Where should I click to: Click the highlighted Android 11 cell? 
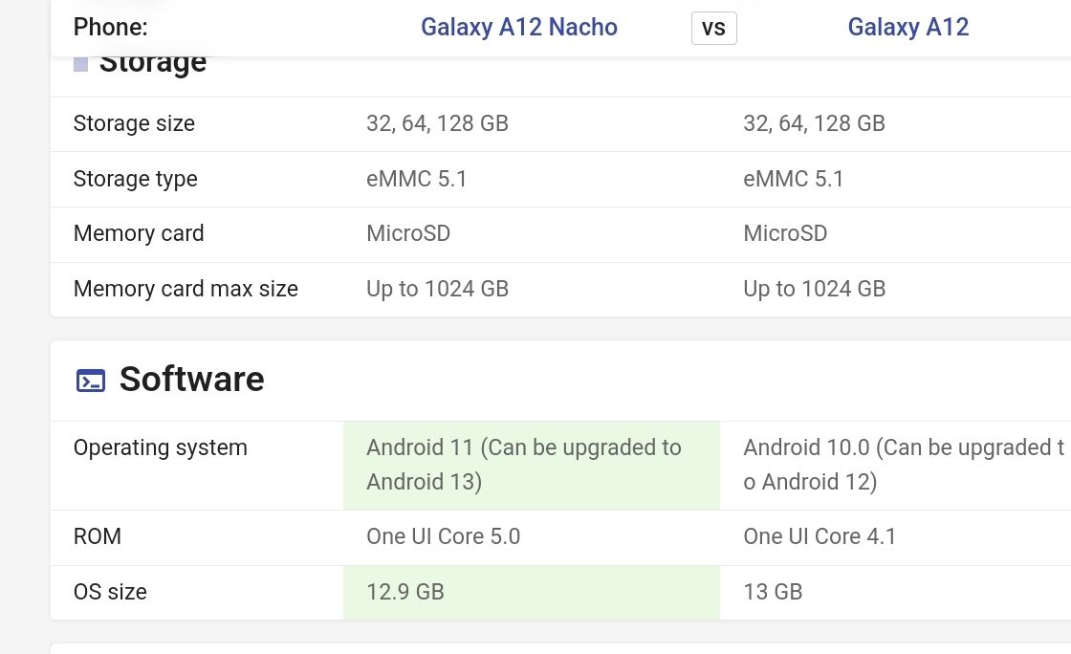(x=524, y=465)
